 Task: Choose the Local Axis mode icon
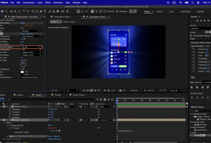pos(78,11)
